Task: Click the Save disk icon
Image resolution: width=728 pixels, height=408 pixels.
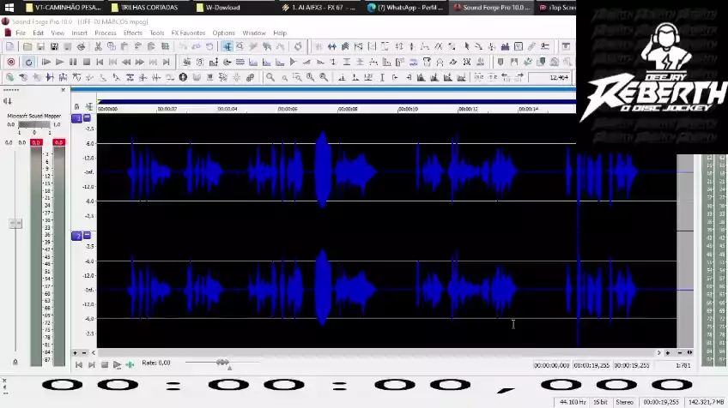Action: pyautogui.click(x=41, y=46)
